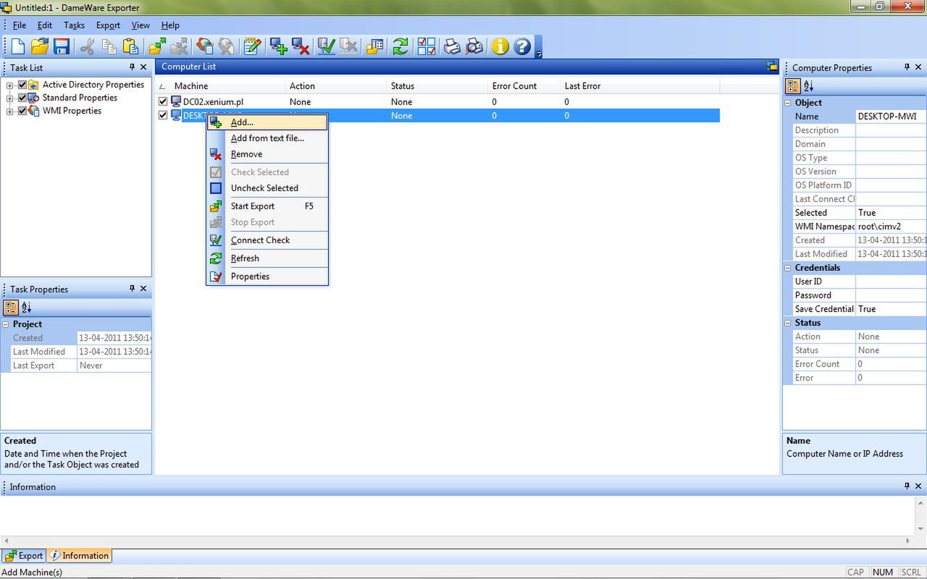Screen dimensions: 927x579
Task: Click the blue Help question mark icon
Action: point(521,46)
